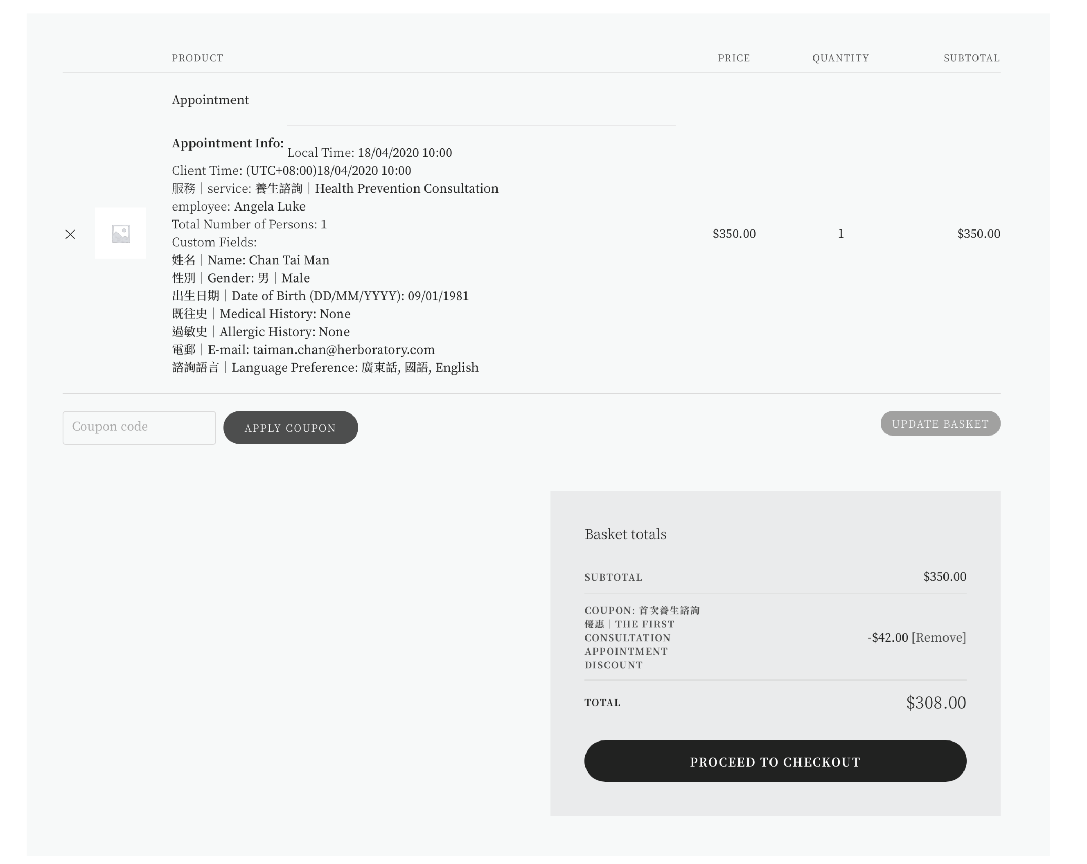Click the taiman.chan@herboratory.com email text
This screenshot has height=864, width=1087.
coord(343,350)
